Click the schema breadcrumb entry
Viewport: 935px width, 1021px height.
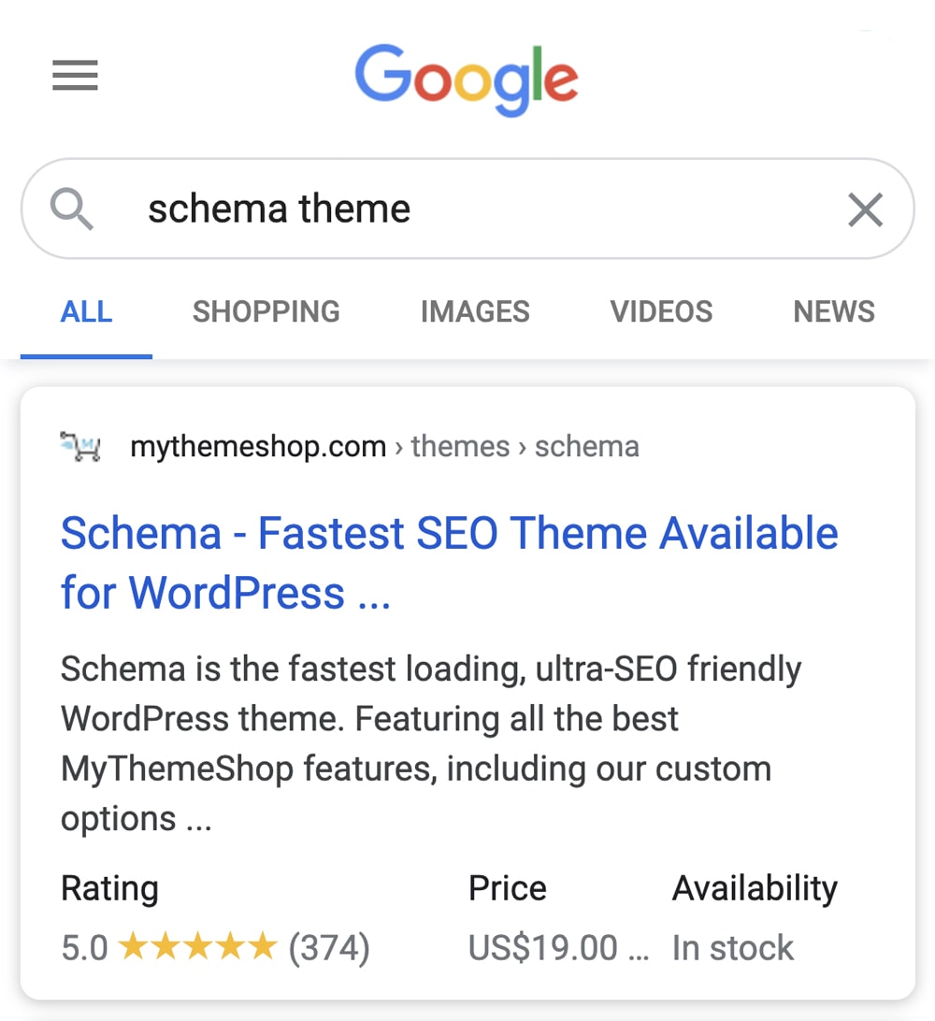click(x=587, y=446)
